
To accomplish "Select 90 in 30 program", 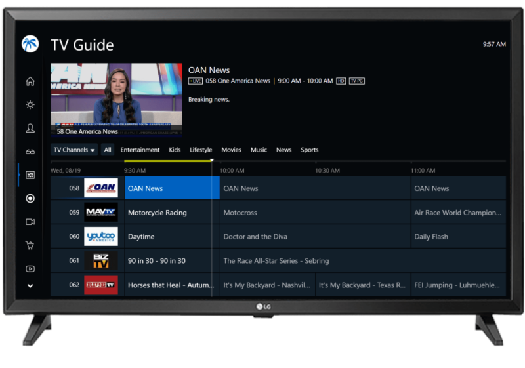I will pyautogui.click(x=172, y=260).
